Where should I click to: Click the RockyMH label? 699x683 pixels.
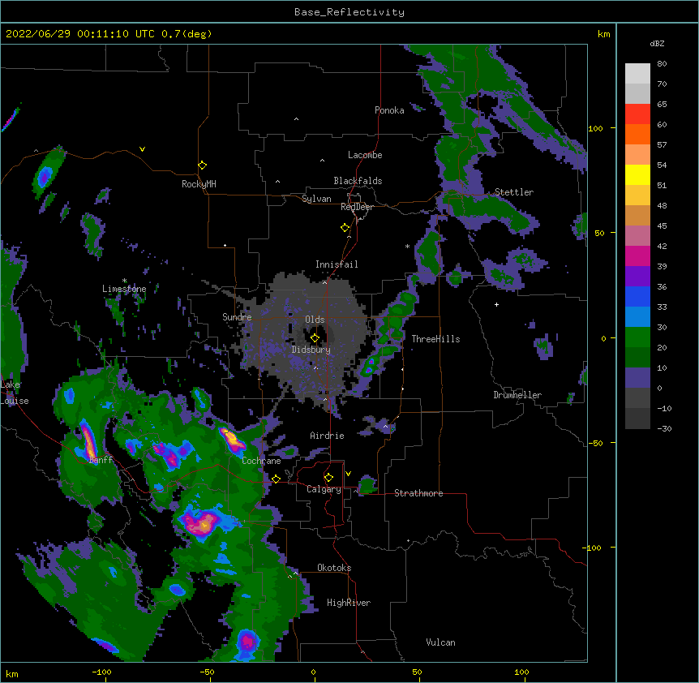tap(199, 184)
